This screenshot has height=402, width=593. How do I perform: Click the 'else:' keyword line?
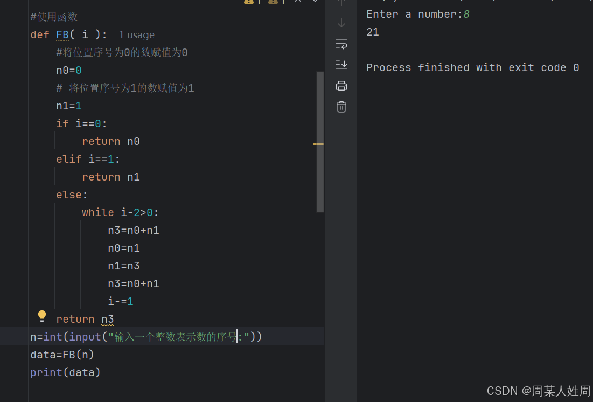(x=72, y=195)
